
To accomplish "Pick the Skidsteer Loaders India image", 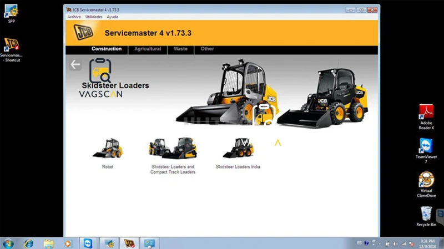I will (x=238, y=148).
